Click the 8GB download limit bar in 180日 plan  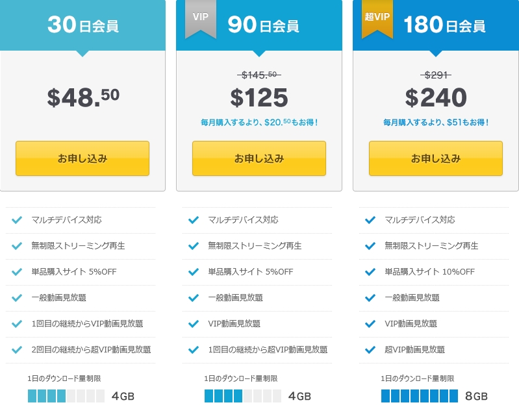click(x=420, y=396)
